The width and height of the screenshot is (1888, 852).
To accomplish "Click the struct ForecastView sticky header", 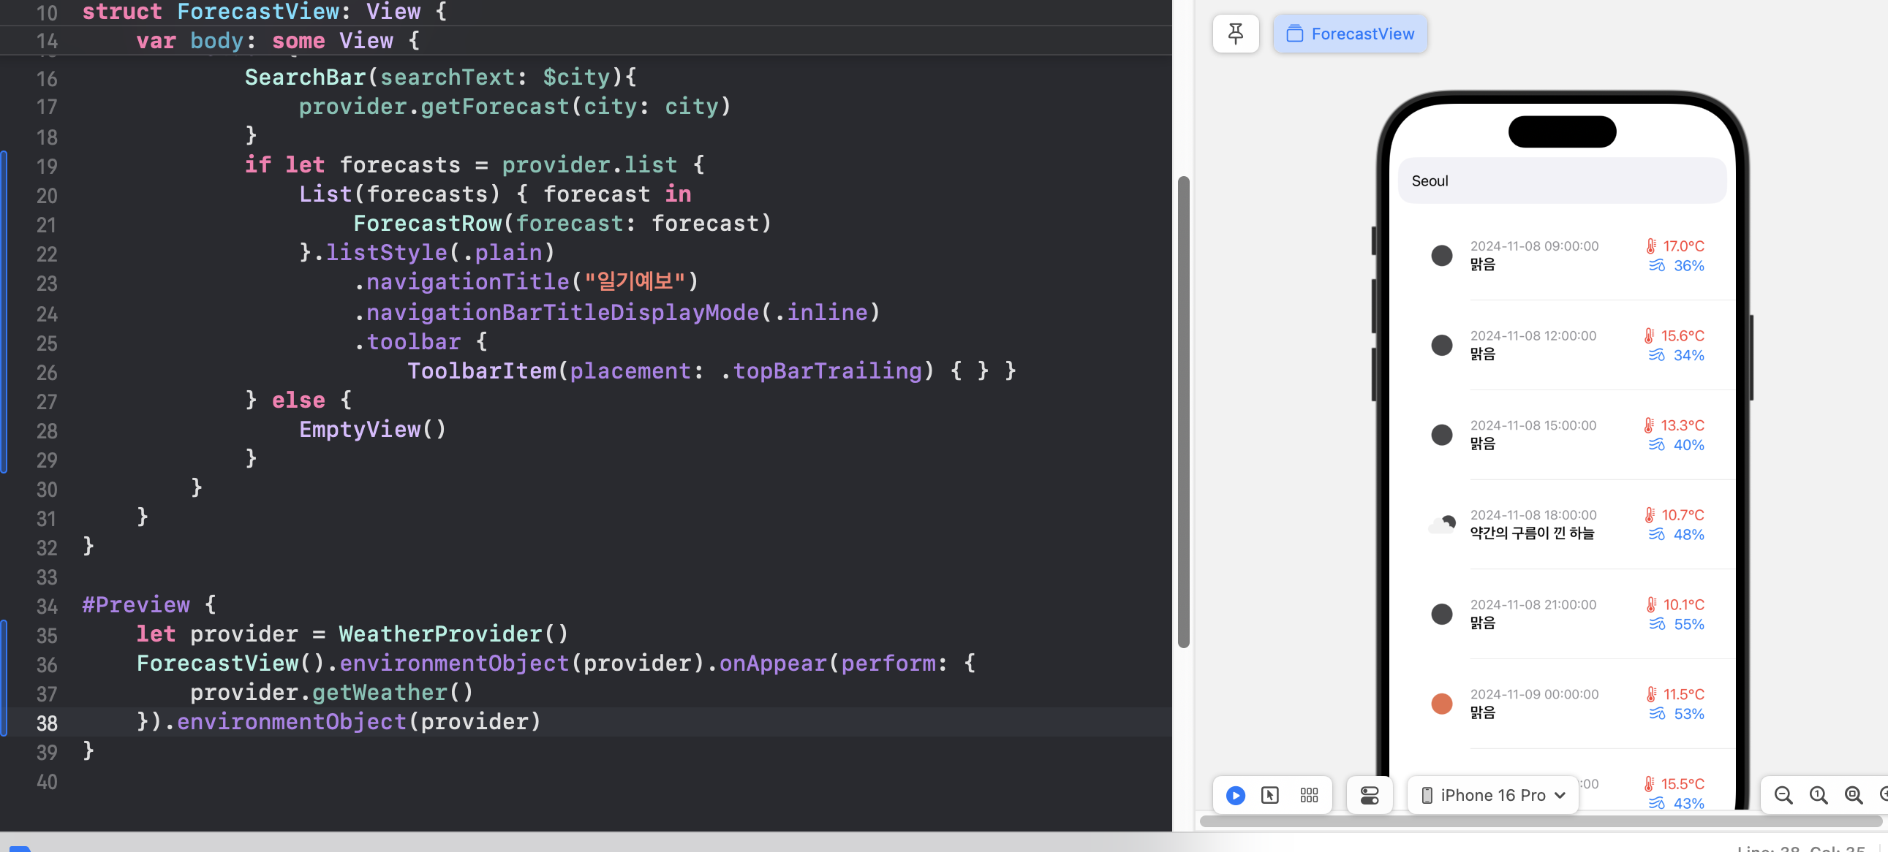I will click(264, 12).
